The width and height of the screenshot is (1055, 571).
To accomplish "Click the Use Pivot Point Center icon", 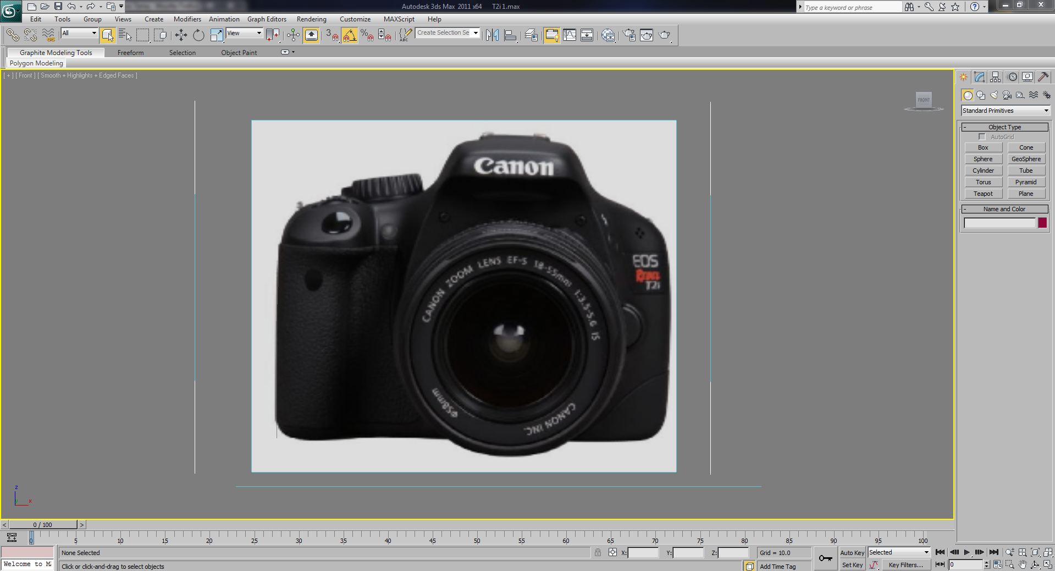I will coord(273,35).
